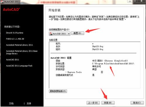The image size is (146, 107).
Task: Click the Sky123.Org value beside 组织
Action: click(98, 49)
